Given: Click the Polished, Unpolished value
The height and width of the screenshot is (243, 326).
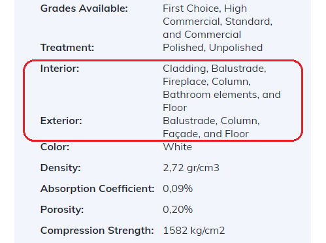Looking at the screenshot, I should click(213, 48).
